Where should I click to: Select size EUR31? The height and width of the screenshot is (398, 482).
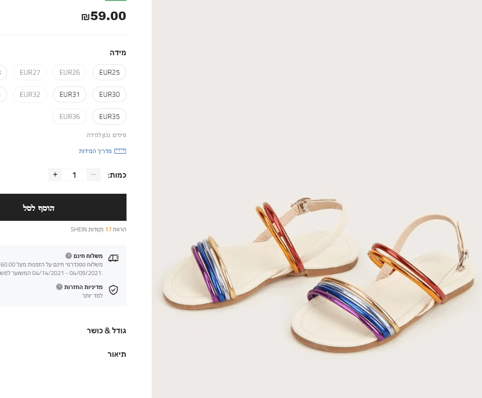click(70, 94)
